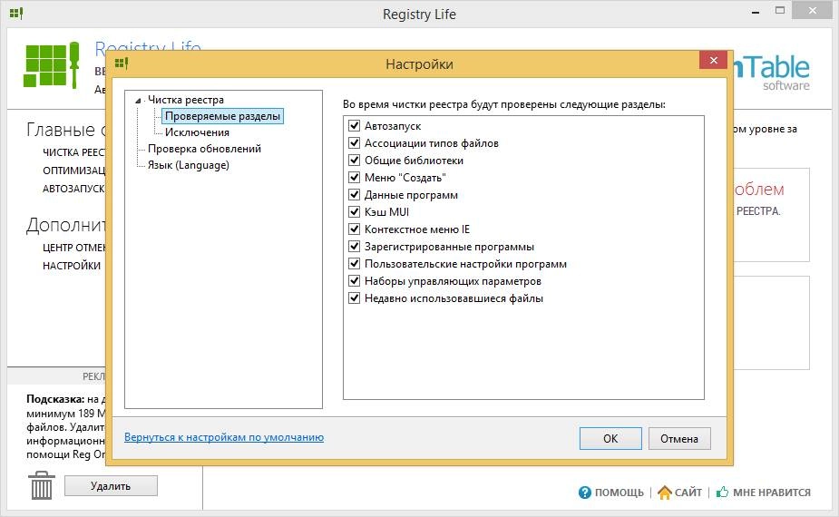Click the orange house site icon
839x517 pixels.
point(665,493)
